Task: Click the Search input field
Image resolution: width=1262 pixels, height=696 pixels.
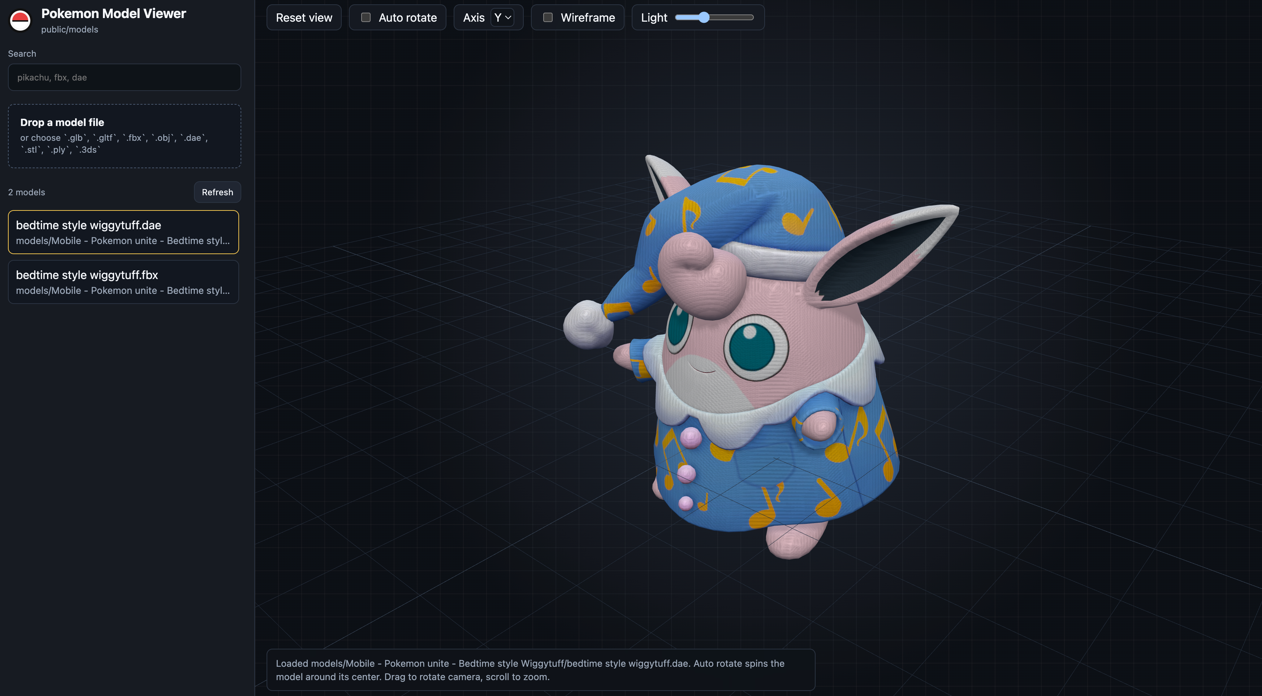Action: (x=125, y=77)
